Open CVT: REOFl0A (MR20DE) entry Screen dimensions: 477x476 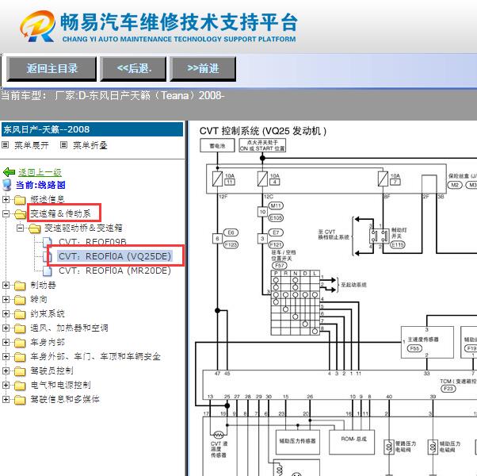coord(115,271)
